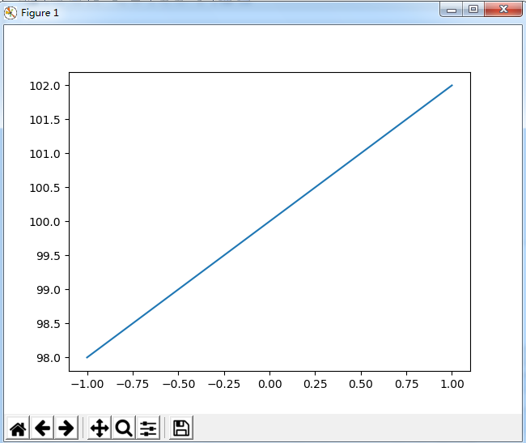This screenshot has width=526, height=443.
Task: Click y-axis label 99.5
Action: coord(49,256)
